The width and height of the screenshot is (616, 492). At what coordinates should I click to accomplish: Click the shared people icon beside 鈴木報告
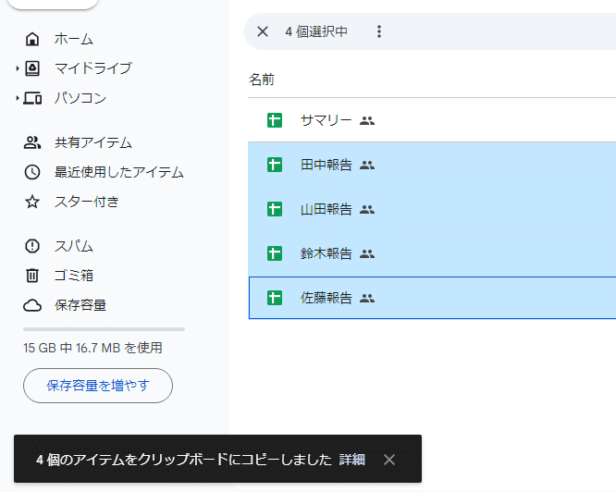click(x=367, y=253)
